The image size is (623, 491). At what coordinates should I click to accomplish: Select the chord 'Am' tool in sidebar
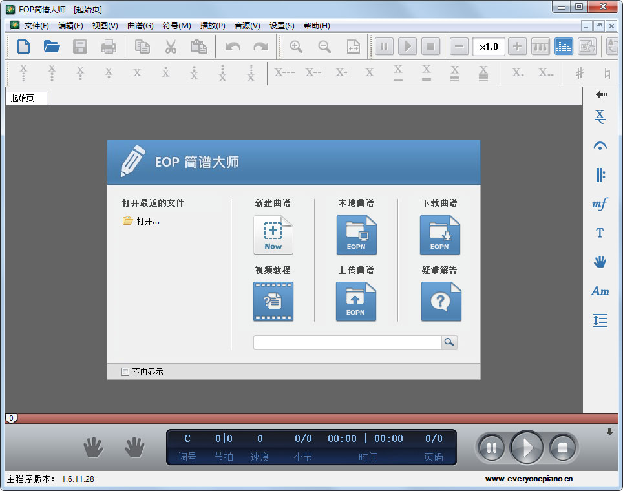point(600,291)
